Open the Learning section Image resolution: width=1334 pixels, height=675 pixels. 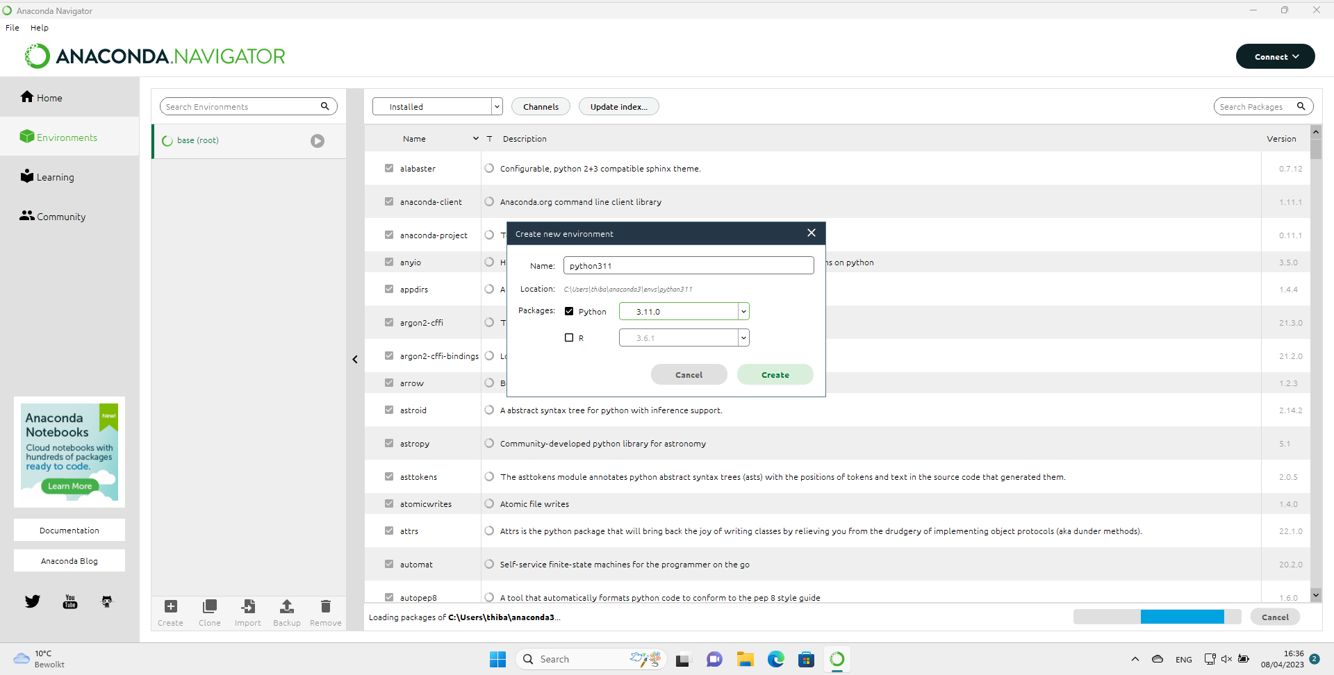pyautogui.click(x=47, y=176)
